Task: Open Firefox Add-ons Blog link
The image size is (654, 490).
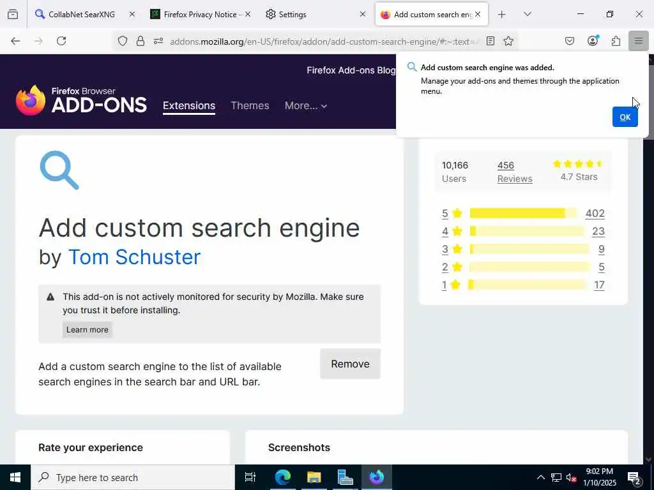Action: (351, 70)
